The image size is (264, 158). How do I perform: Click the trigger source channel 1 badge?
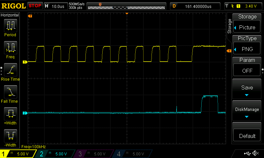coord(238,6)
